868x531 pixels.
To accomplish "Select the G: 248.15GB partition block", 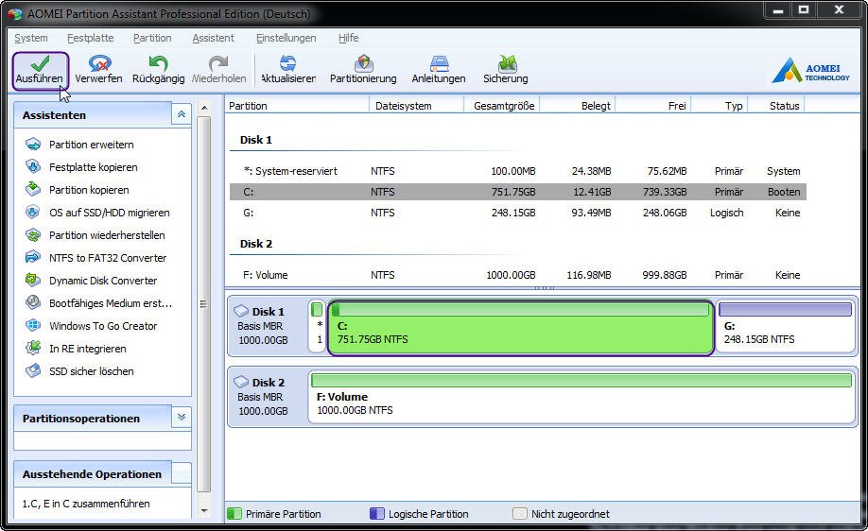I will click(x=785, y=326).
